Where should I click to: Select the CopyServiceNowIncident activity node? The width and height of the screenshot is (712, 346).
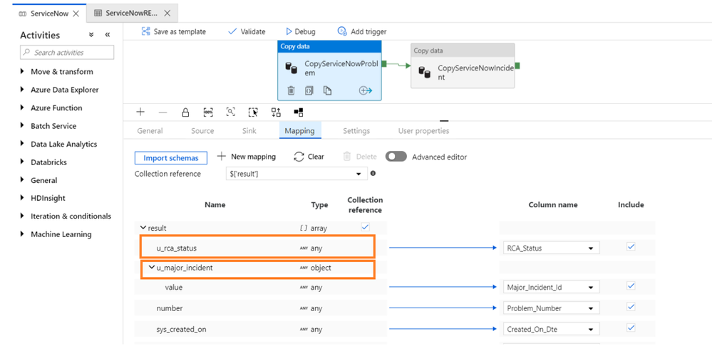pos(463,65)
